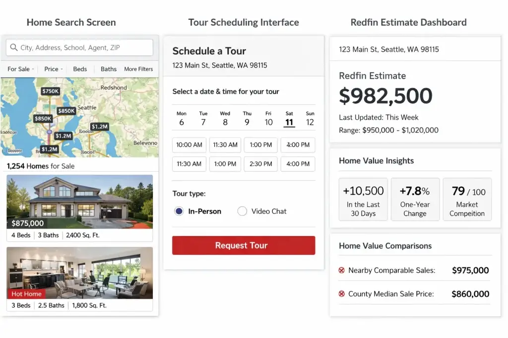
Task: Click the Seattle area map
Action: click(80, 117)
